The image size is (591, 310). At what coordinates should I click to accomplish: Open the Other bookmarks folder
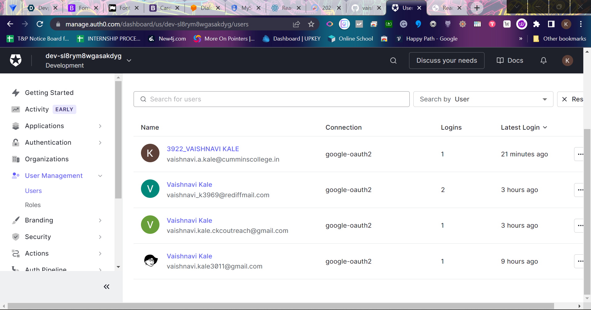pyautogui.click(x=560, y=39)
